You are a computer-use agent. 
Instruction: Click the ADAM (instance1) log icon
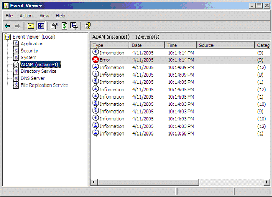(x=16, y=65)
